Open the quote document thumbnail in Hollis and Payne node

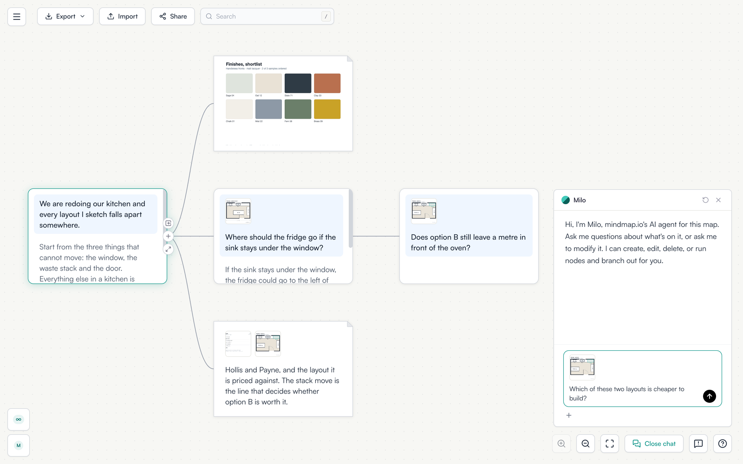click(238, 344)
